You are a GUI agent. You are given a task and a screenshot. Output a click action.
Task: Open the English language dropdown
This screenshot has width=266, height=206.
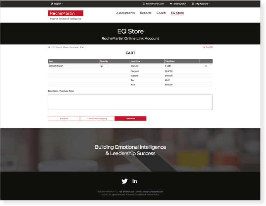[x=57, y=3]
